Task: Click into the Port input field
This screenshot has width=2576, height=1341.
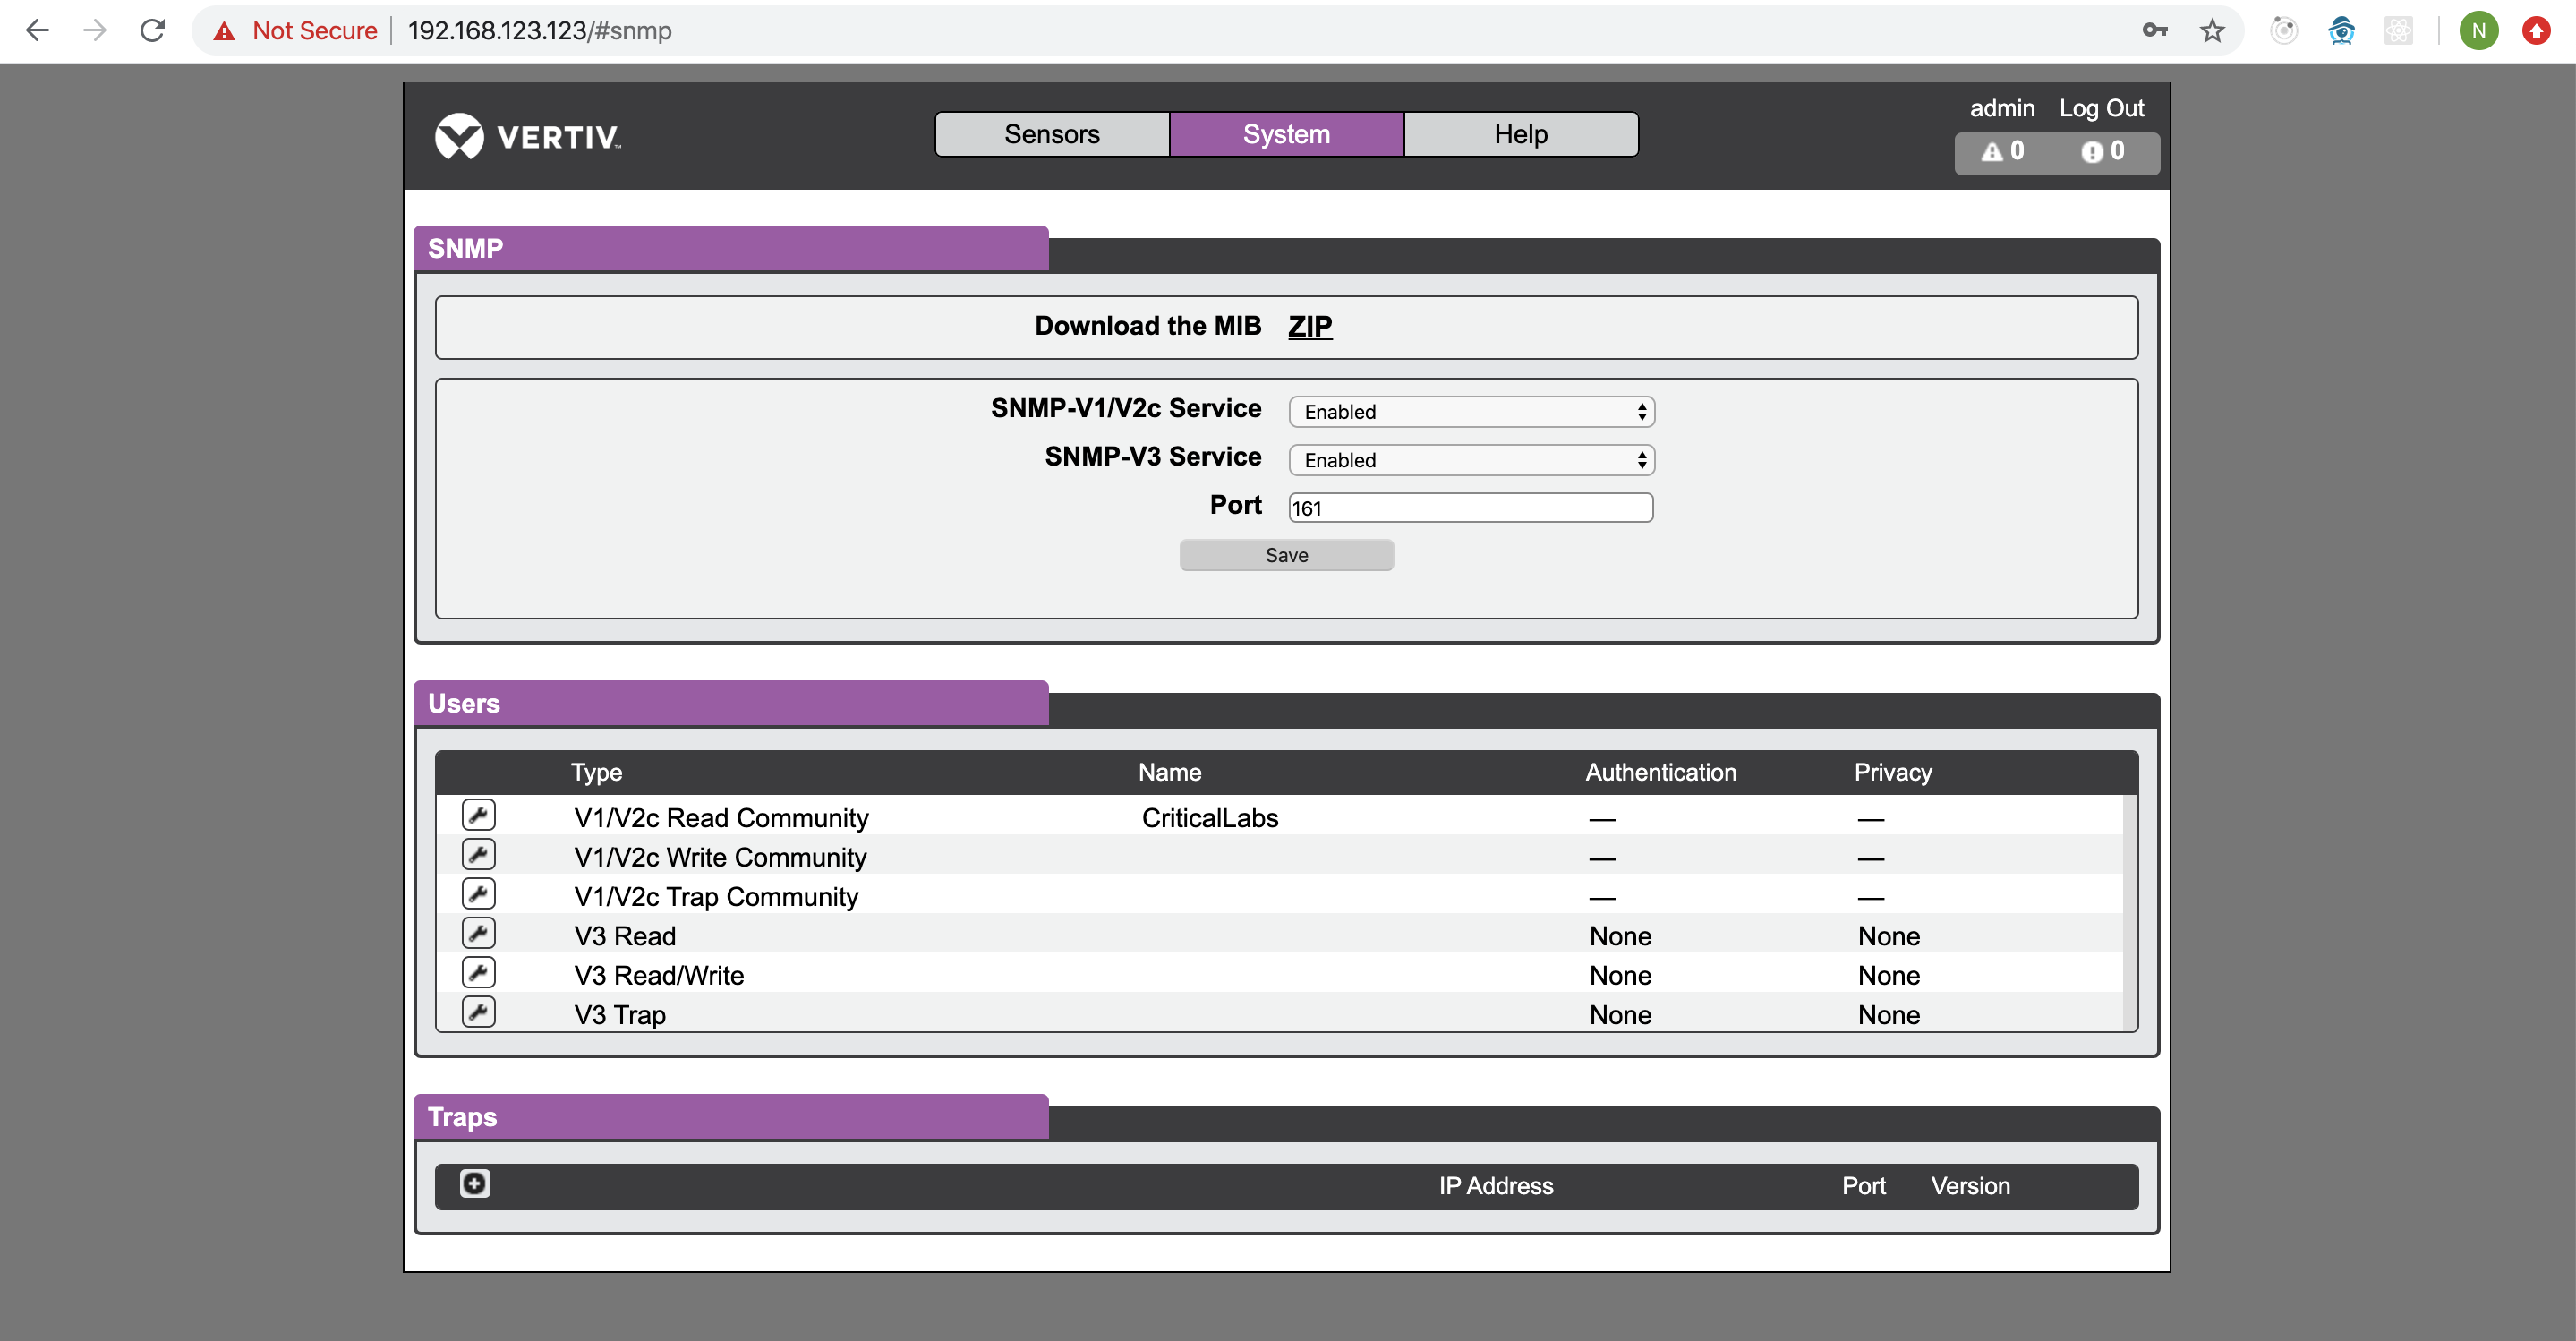Action: click(1470, 508)
